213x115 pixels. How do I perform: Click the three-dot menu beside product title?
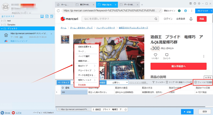click(204, 56)
